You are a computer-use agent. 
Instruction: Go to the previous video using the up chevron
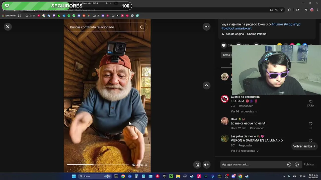207,85
